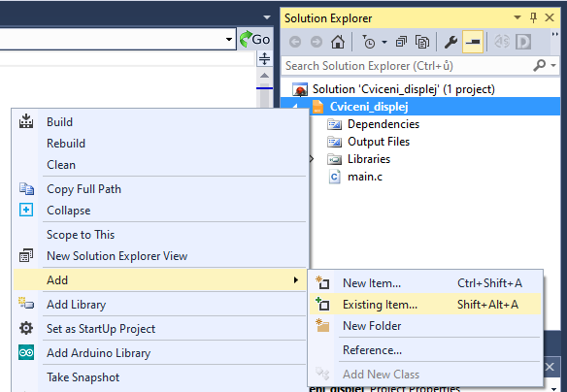Open the Pending Changes Filter clock icon
Image resolution: width=567 pixels, height=392 pixels.
tap(369, 42)
